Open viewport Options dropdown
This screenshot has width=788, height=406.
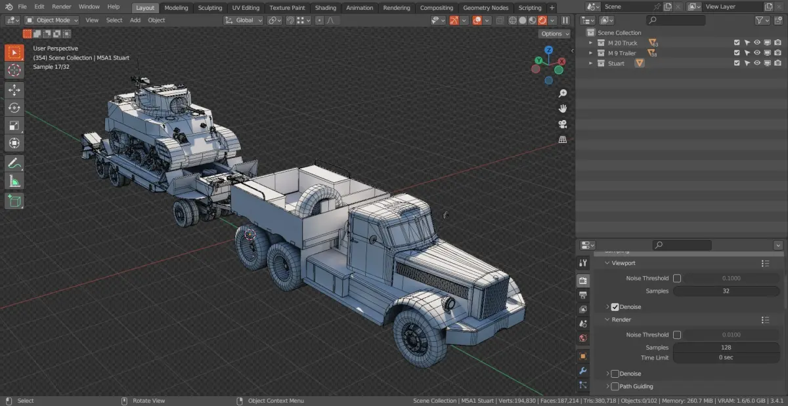point(555,33)
